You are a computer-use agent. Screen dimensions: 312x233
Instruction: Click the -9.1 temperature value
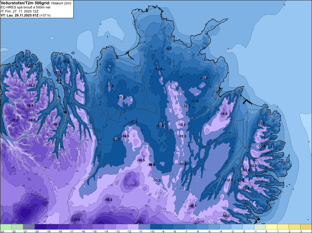click(169, 49)
